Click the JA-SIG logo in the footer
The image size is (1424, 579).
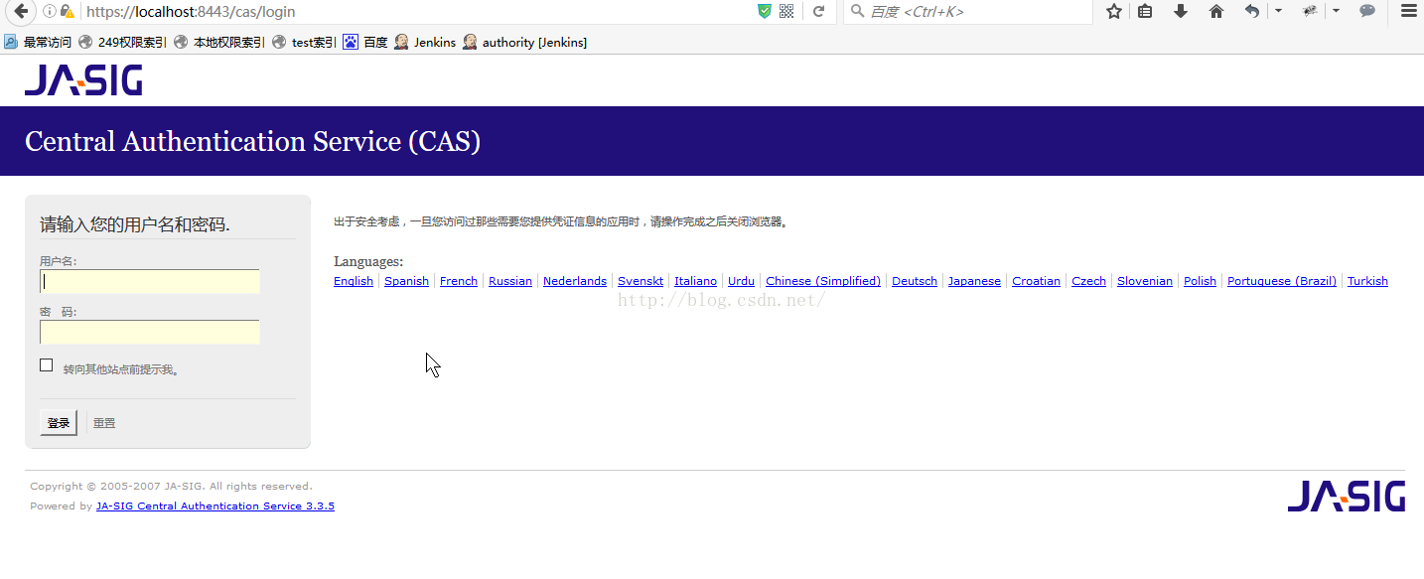pos(1347,496)
